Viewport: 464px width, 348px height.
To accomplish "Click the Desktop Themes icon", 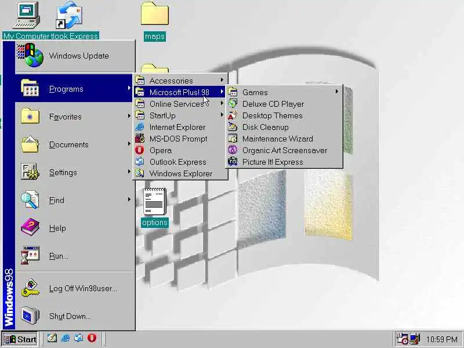I will (233, 115).
